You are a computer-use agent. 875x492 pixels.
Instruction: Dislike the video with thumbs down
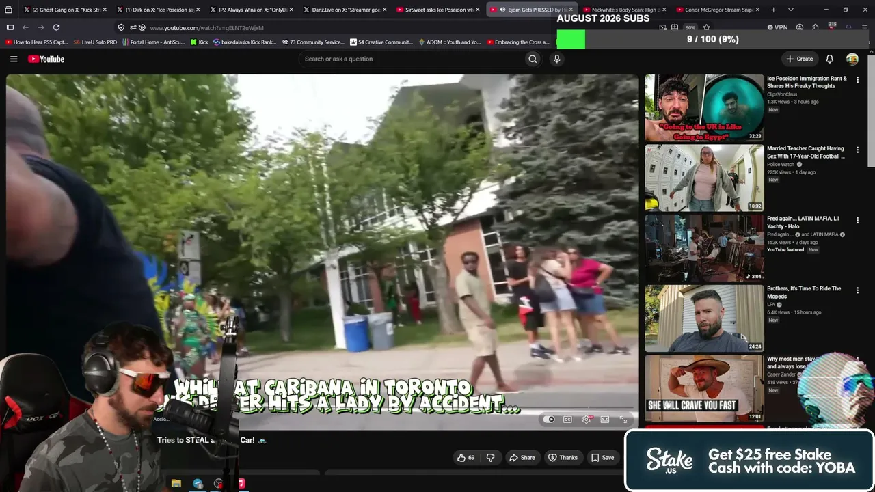490,457
